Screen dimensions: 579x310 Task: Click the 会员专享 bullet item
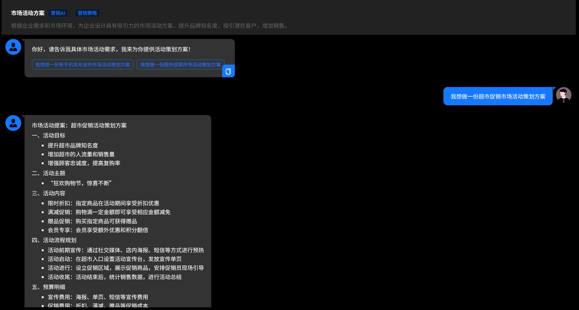click(x=98, y=230)
